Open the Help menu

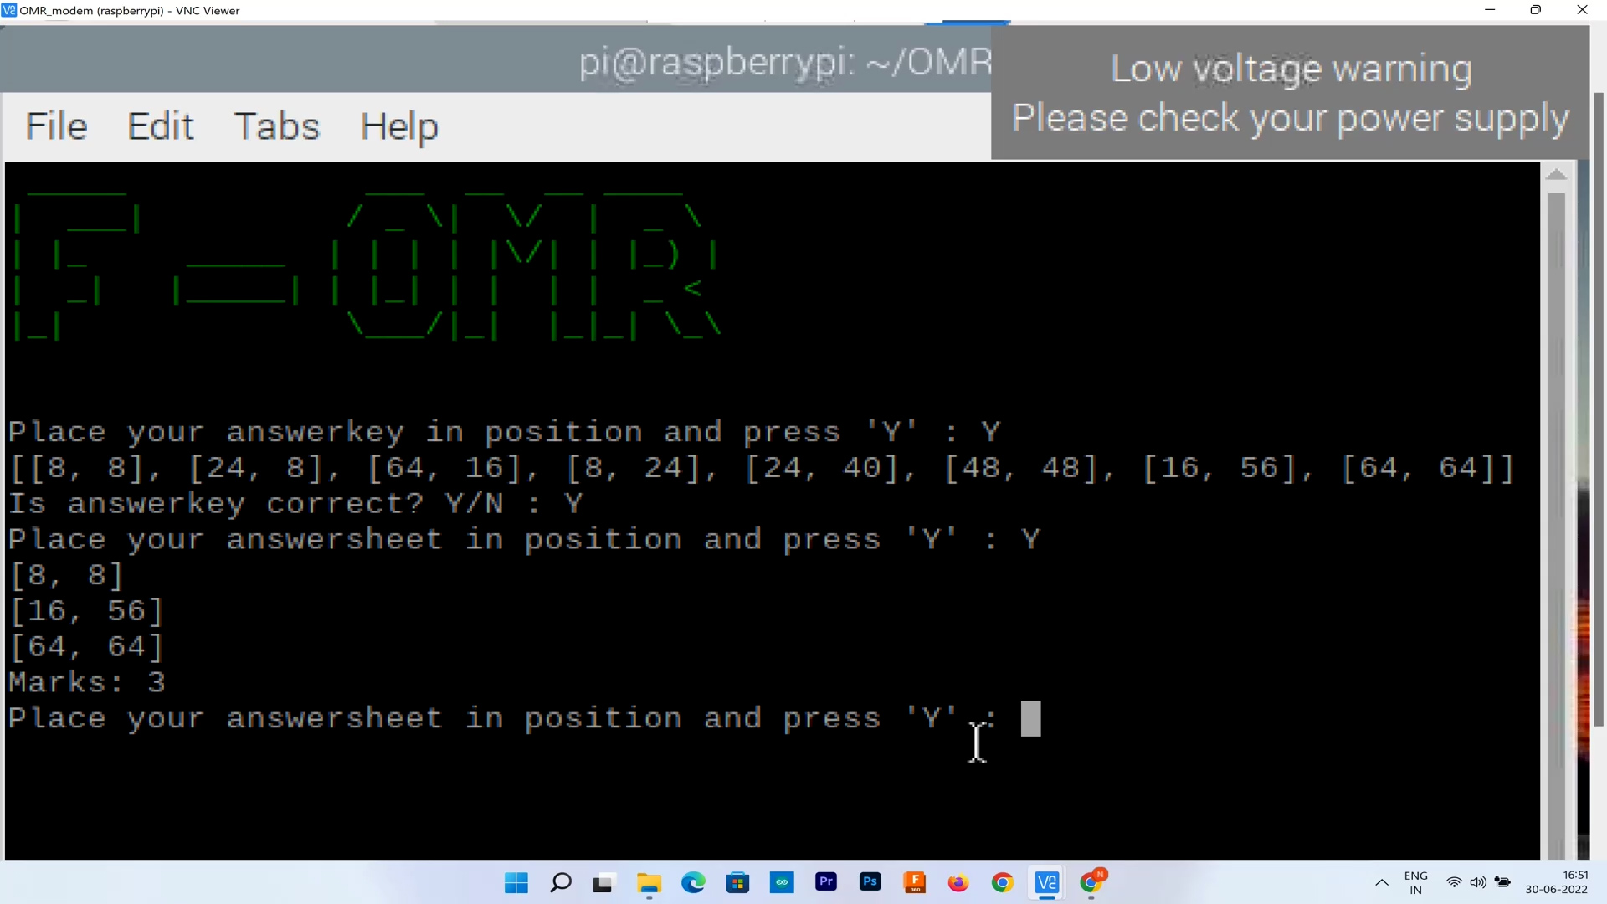399,128
